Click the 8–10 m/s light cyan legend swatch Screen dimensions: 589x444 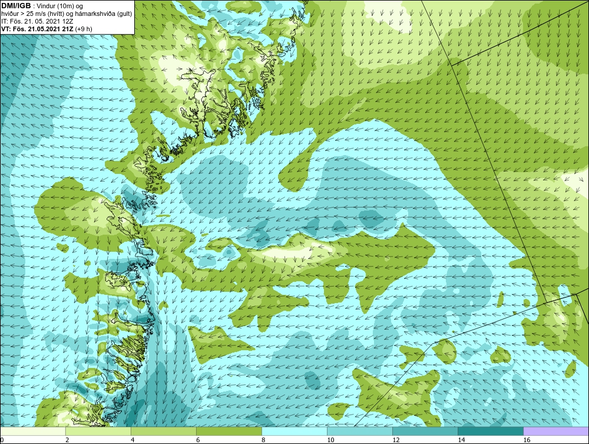coord(294,431)
